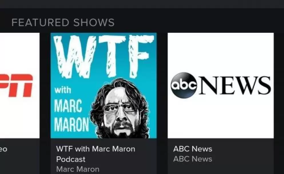Click Marc Maron's illustrated face
This screenshot has width=284, height=174.
(x=120, y=108)
